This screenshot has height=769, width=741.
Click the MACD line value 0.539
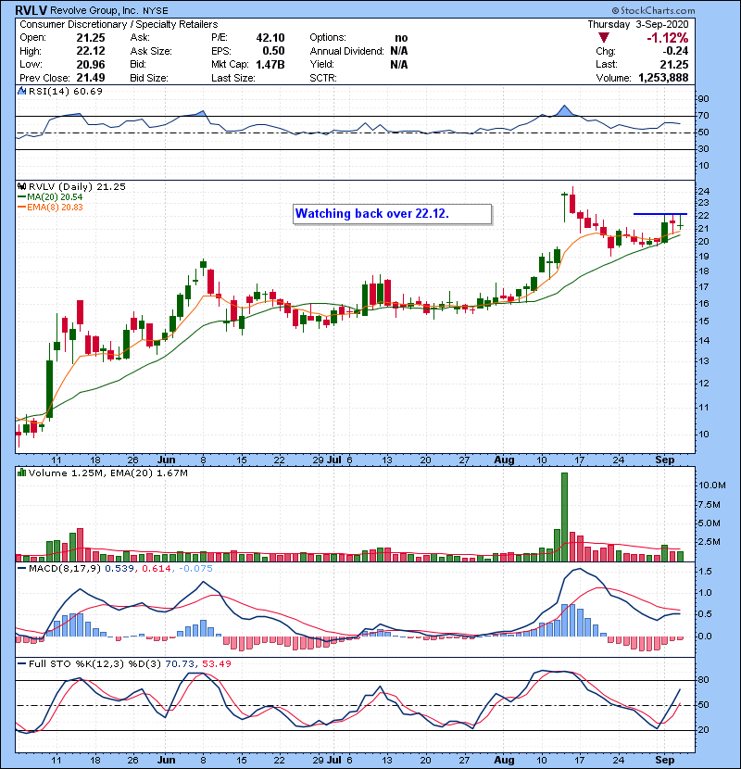click(119, 569)
